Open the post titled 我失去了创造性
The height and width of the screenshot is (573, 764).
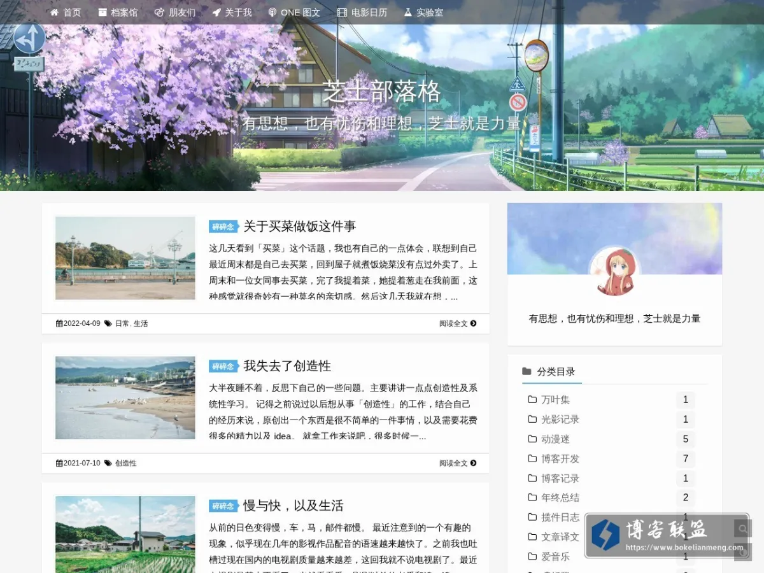pos(287,366)
